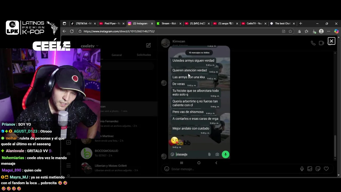Open the Liberian y Moises Grillett conversation
This screenshot has width=341, height=192.
click(117, 168)
